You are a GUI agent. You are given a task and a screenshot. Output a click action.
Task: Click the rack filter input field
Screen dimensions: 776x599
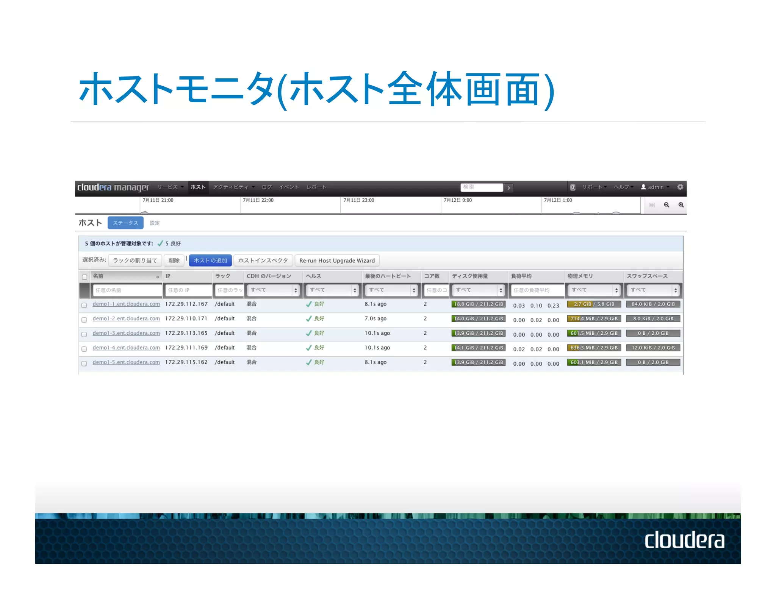(x=229, y=290)
